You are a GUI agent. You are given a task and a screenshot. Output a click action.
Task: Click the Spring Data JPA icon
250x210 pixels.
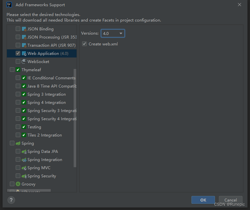tap(24, 152)
